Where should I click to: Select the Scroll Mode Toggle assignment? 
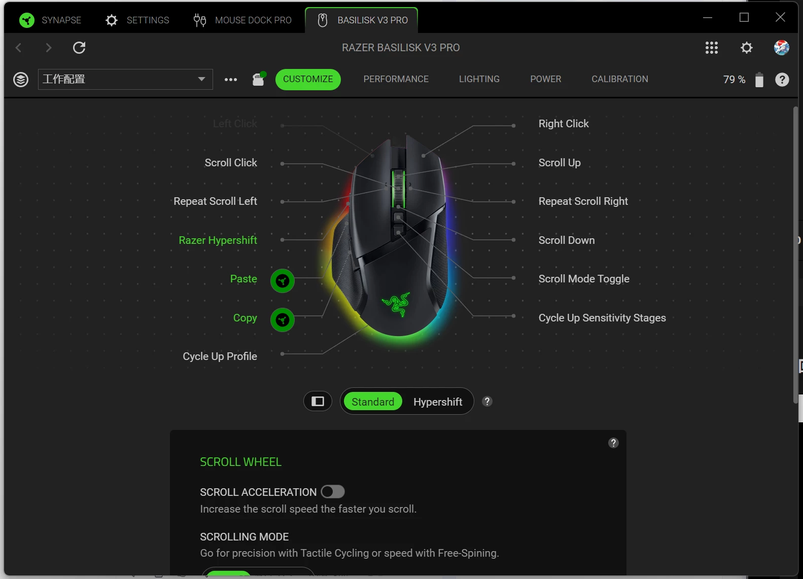[x=584, y=279]
